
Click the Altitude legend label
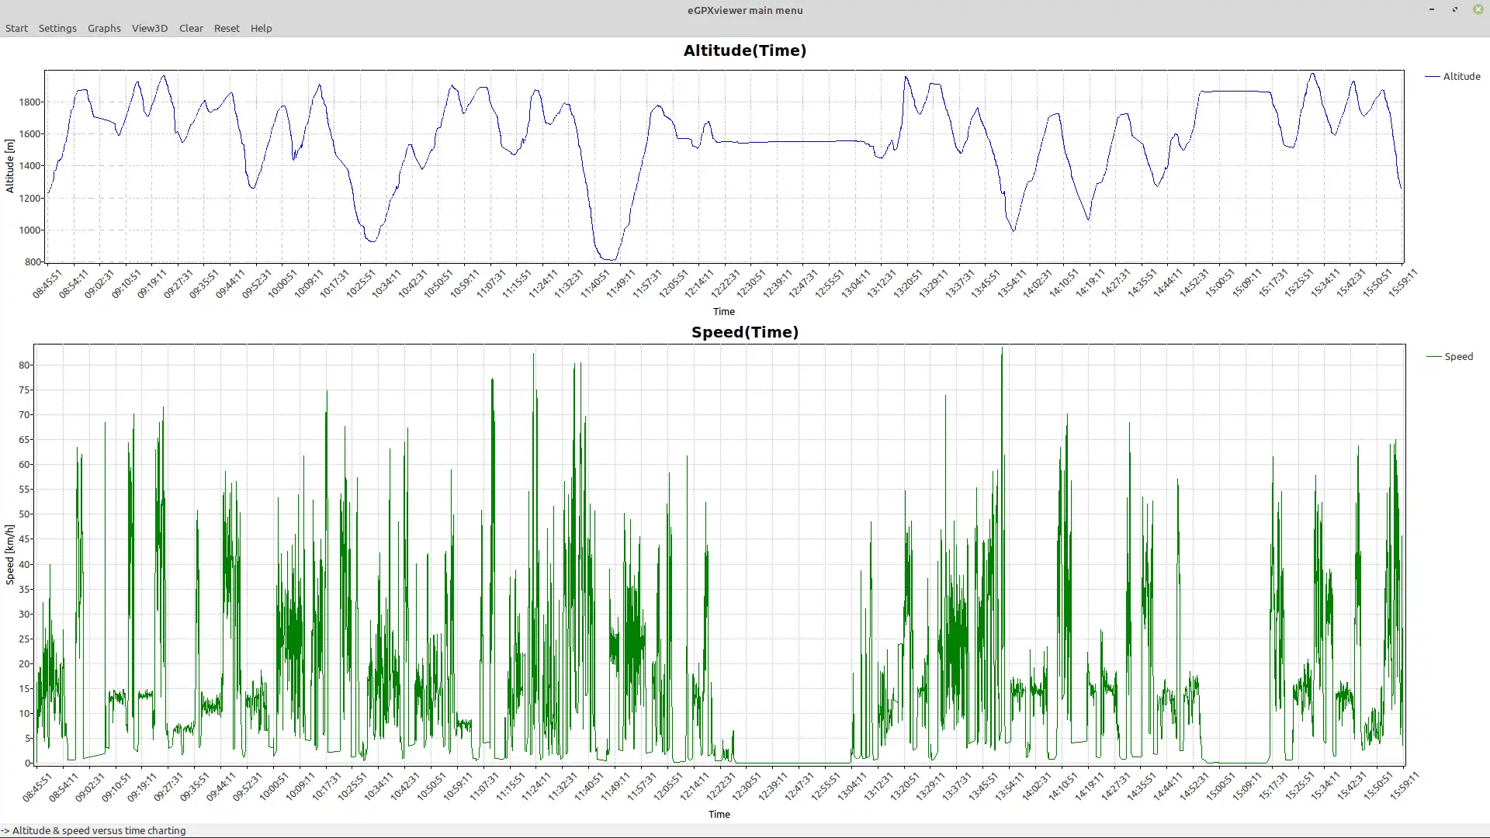tap(1461, 77)
